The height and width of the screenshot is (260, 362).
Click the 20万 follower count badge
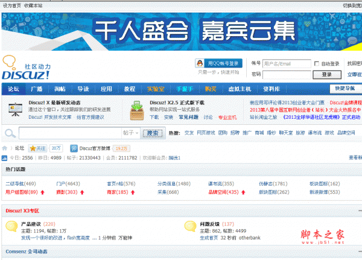pos(56,148)
